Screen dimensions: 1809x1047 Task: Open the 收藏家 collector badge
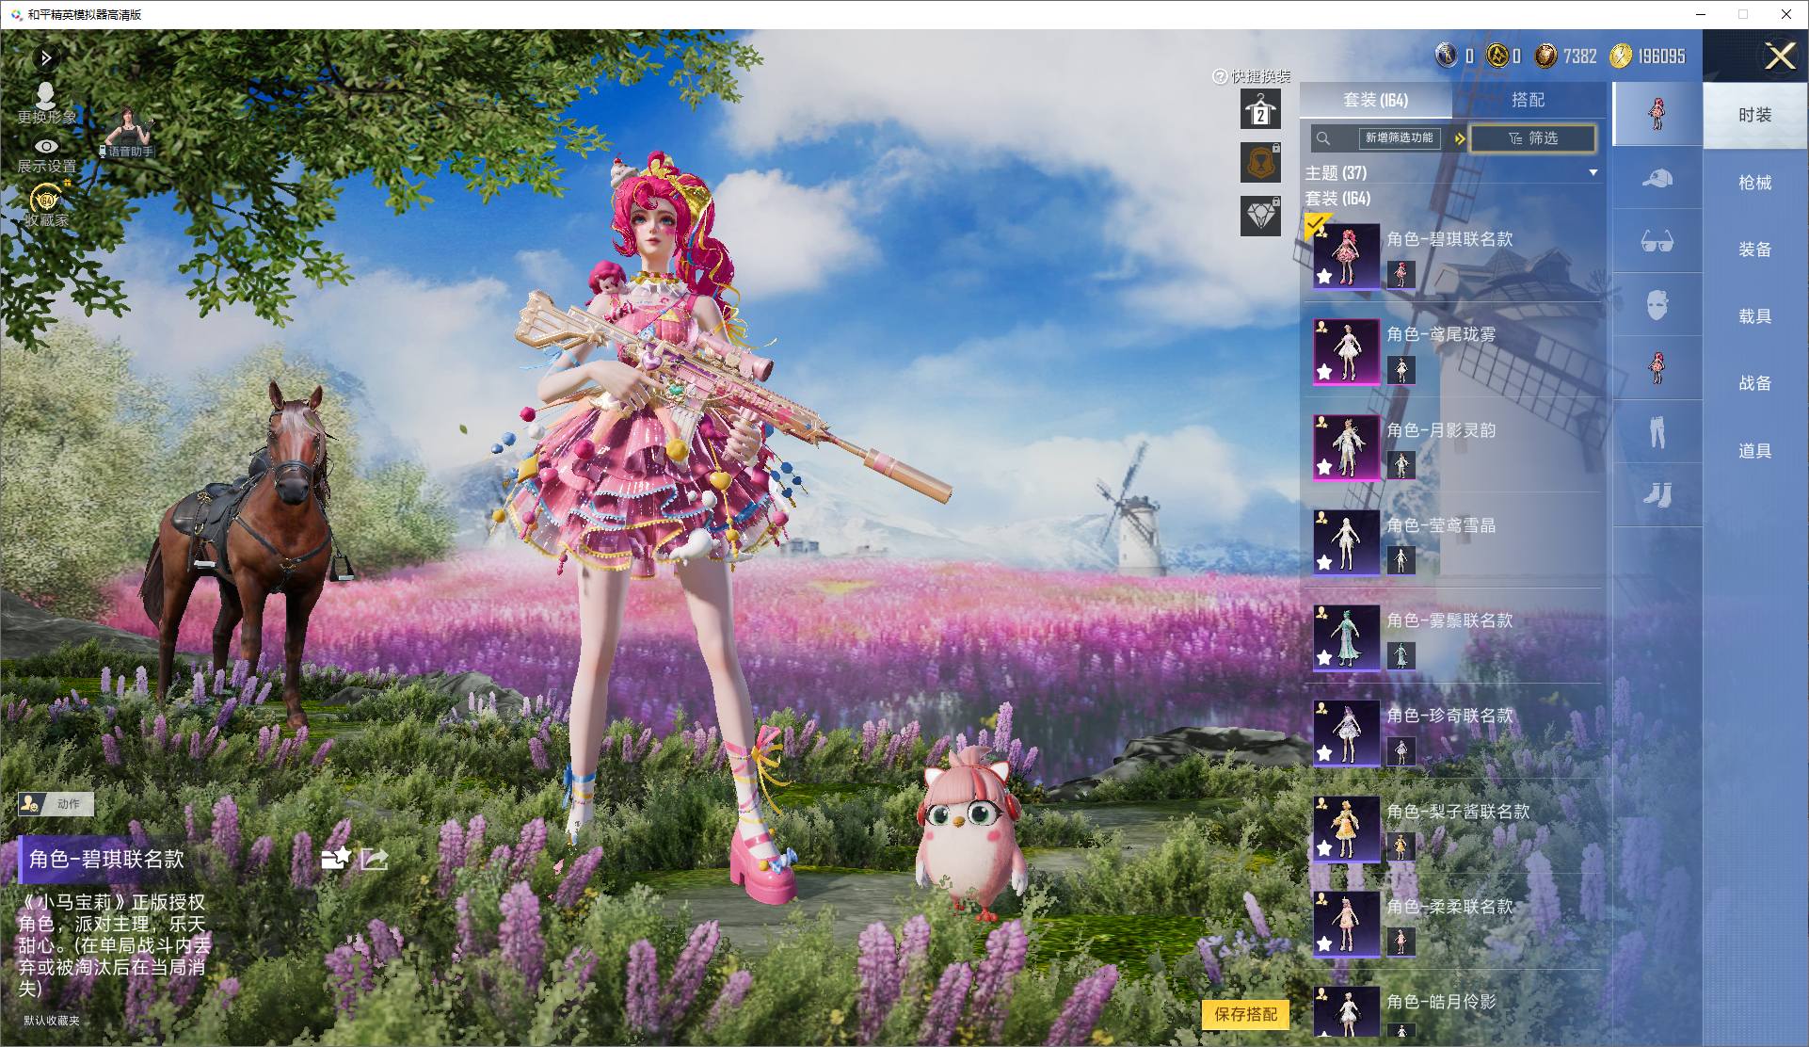click(46, 204)
